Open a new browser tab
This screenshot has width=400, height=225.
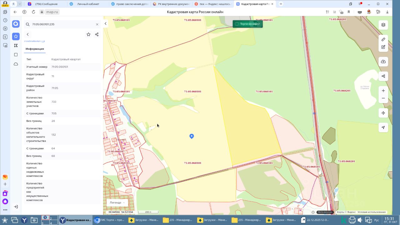[281, 4]
